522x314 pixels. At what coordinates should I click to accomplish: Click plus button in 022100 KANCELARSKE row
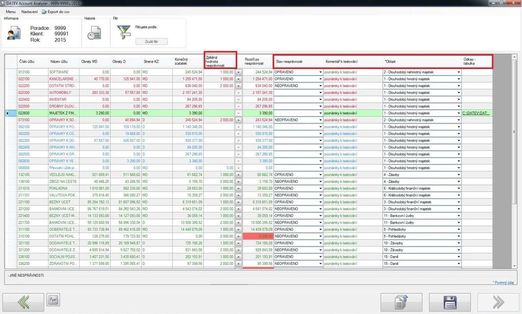(238, 79)
